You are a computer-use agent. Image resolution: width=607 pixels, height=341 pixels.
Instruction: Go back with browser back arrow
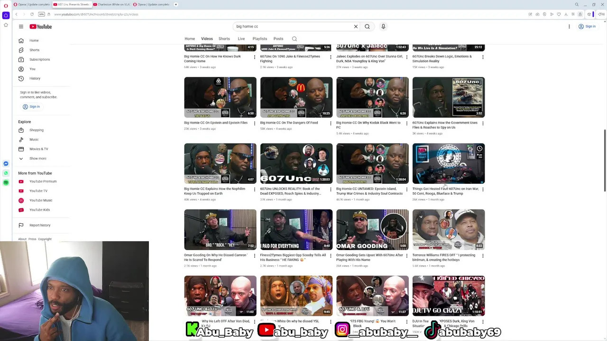(16, 14)
